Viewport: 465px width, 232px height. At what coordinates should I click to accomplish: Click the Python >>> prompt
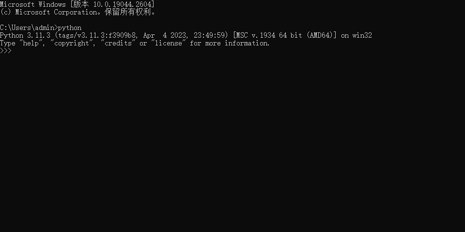pos(6,51)
